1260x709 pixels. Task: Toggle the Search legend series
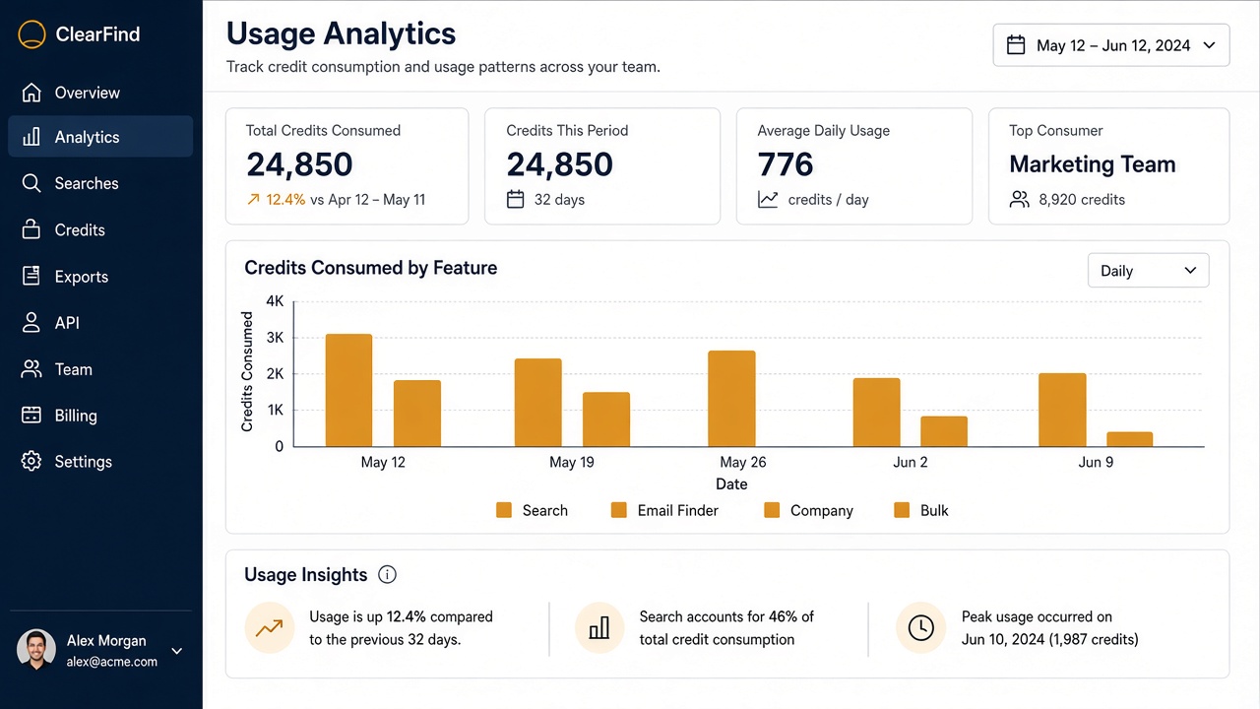click(533, 510)
